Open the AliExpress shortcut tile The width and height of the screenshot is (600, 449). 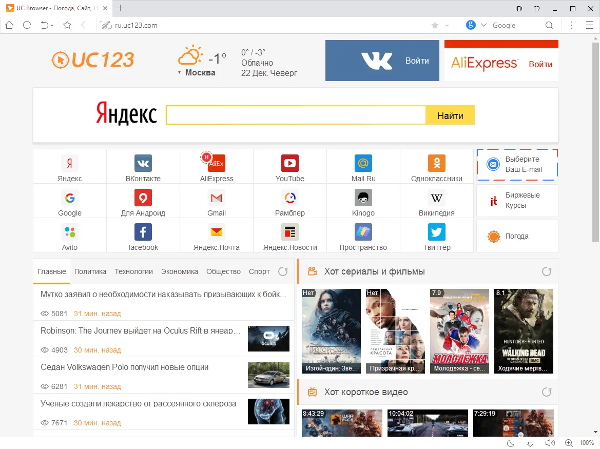pos(217,167)
